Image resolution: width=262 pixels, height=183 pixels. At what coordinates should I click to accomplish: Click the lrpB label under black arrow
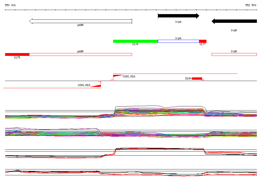click(x=234, y=30)
